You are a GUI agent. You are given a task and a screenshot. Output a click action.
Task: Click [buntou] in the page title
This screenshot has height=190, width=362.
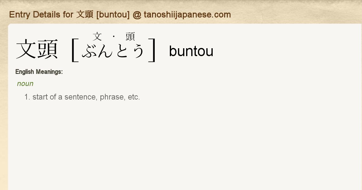click(113, 14)
